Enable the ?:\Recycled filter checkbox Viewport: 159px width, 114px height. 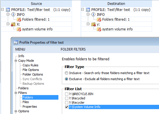click(x=66, y=98)
